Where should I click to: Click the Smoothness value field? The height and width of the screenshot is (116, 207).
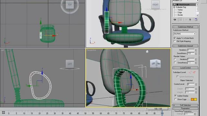coord(191,53)
